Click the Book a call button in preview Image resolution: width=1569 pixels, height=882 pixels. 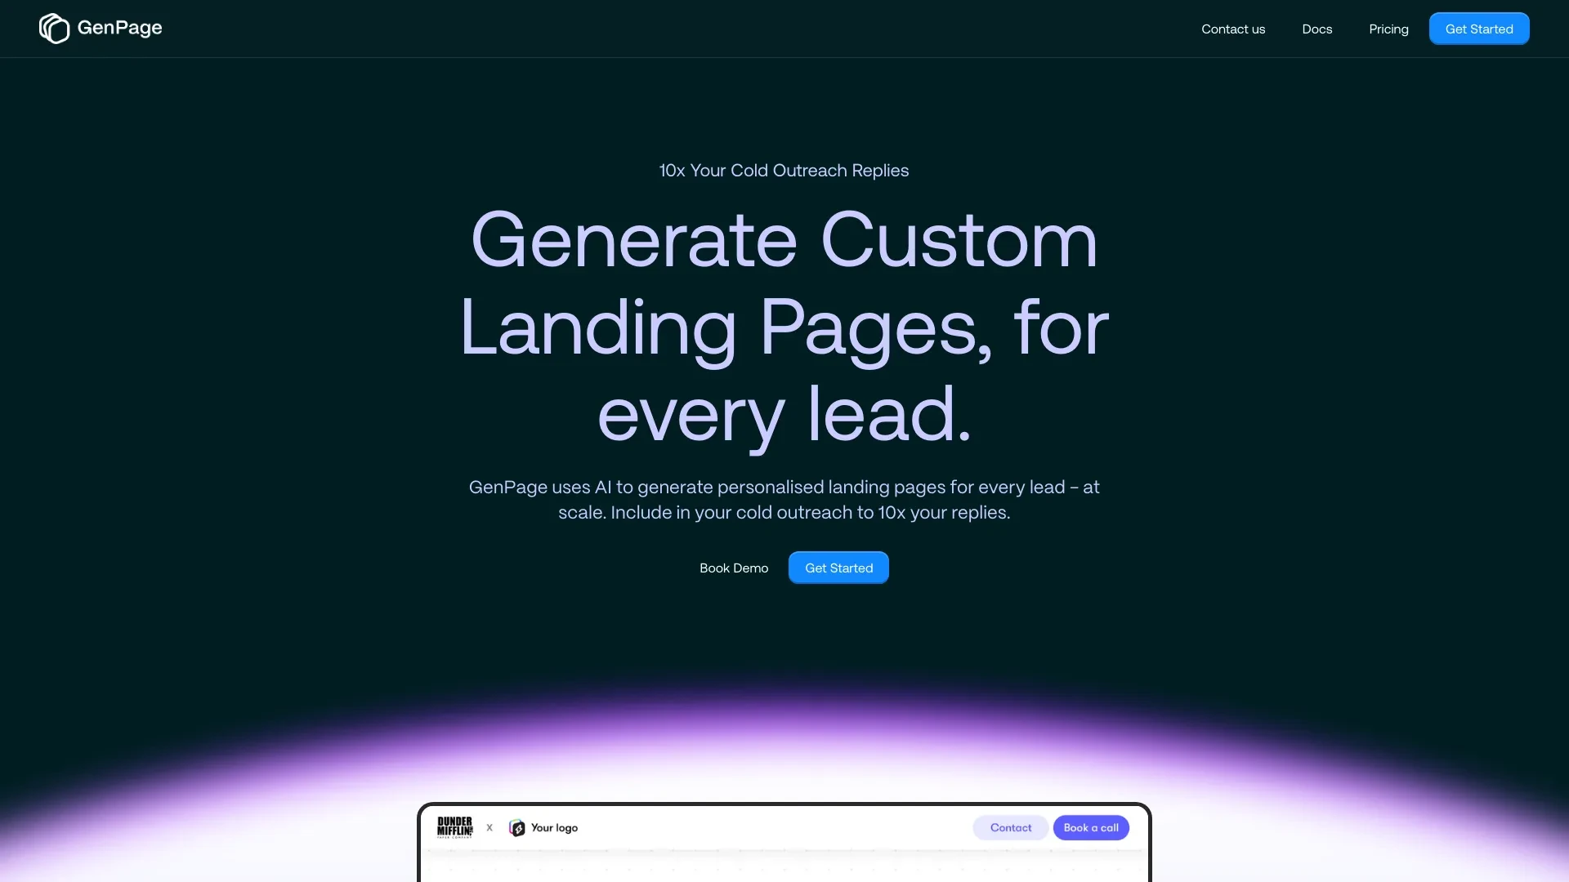(x=1091, y=827)
